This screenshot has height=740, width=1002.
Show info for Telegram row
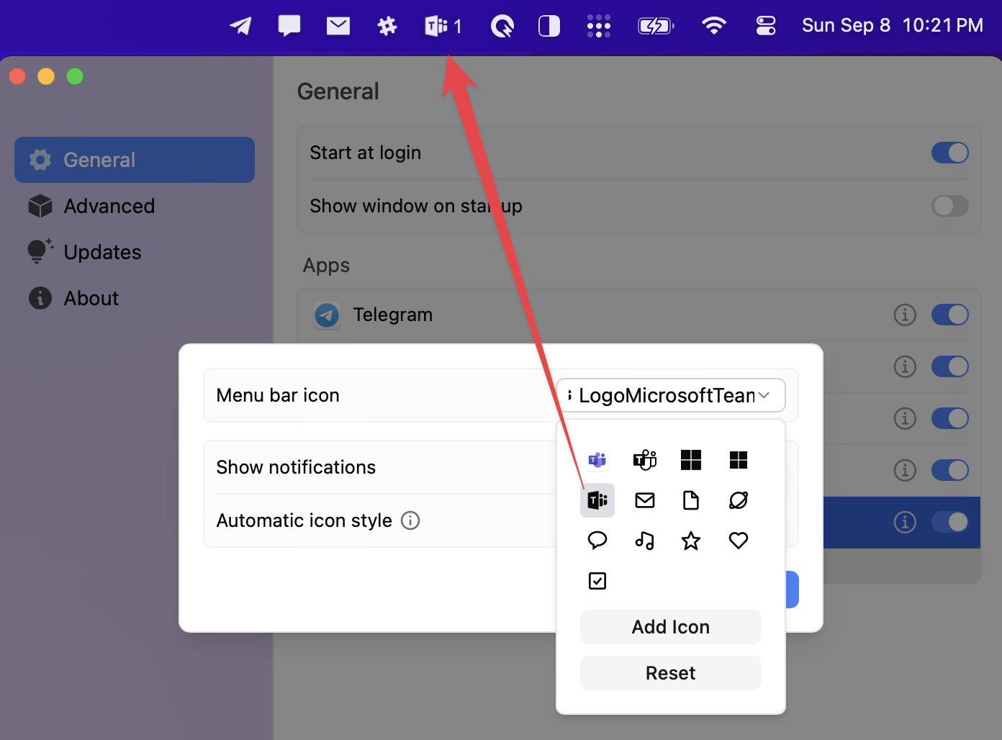tap(905, 315)
